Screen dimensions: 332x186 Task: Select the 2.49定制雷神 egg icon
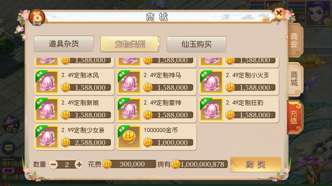click(x=129, y=109)
